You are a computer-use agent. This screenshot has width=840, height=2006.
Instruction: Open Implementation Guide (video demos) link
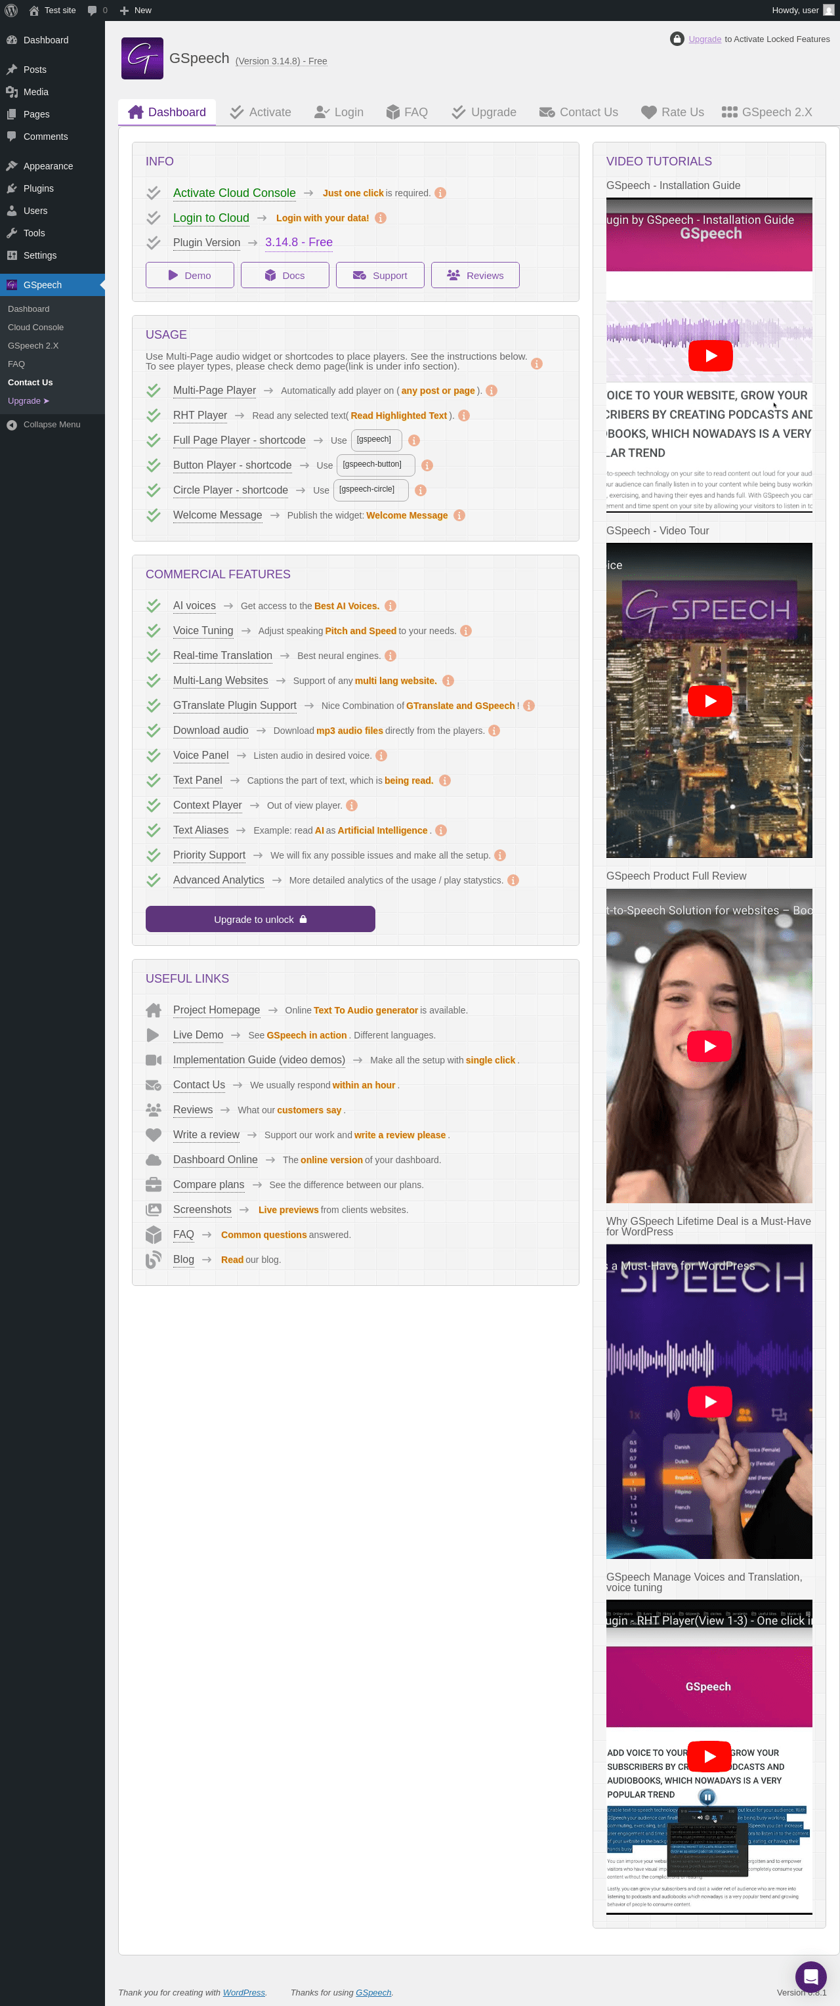[x=259, y=1060]
